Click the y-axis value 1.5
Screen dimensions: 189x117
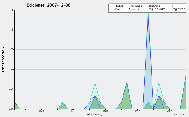click(x=11, y=10)
